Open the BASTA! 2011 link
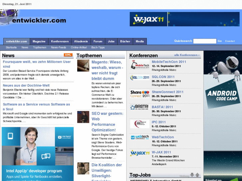 162,107
